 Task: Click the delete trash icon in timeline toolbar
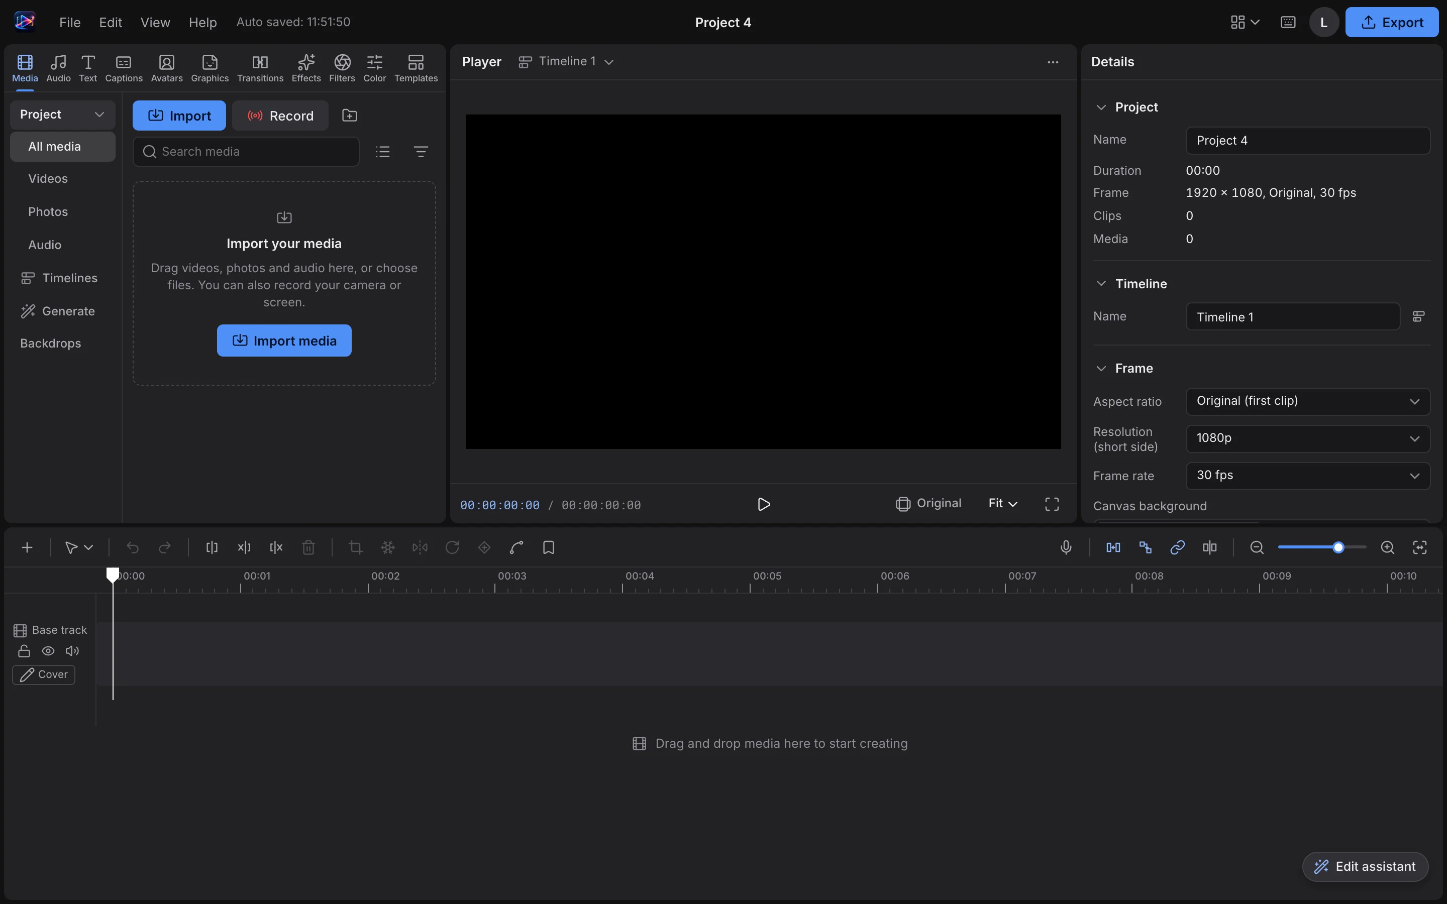(308, 547)
